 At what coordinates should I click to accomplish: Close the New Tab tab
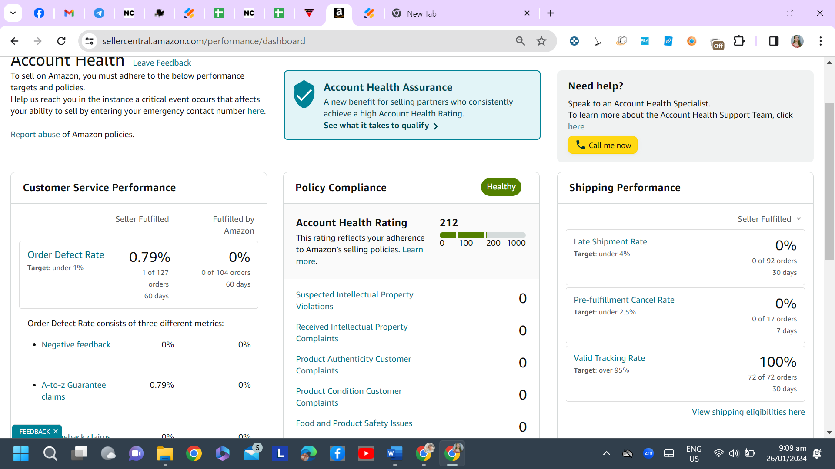coord(527,13)
